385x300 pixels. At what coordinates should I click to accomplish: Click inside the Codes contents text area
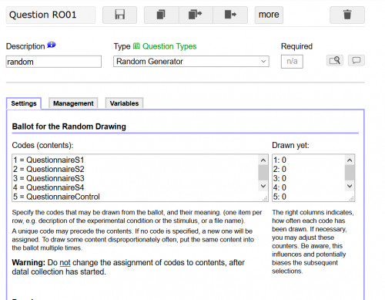pos(140,178)
